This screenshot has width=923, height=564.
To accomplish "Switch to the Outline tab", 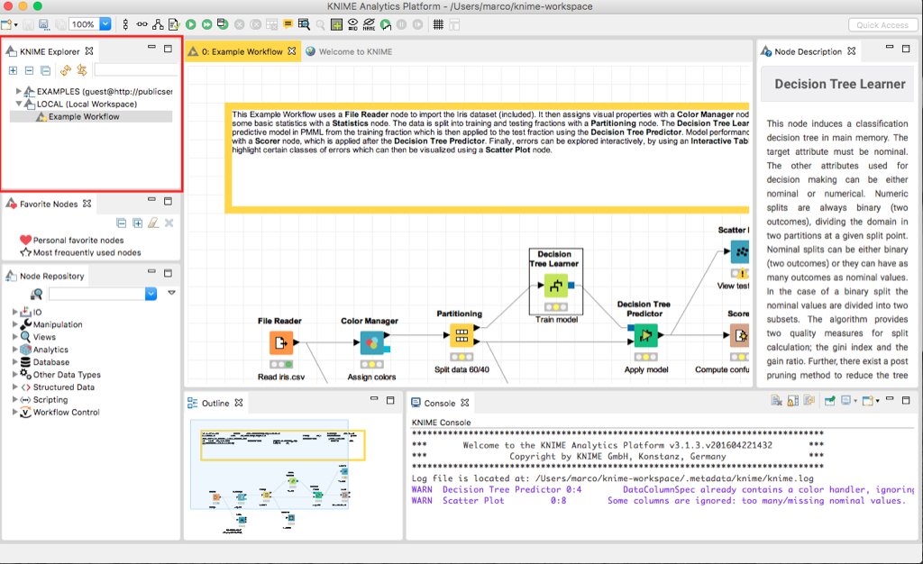I will point(217,402).
